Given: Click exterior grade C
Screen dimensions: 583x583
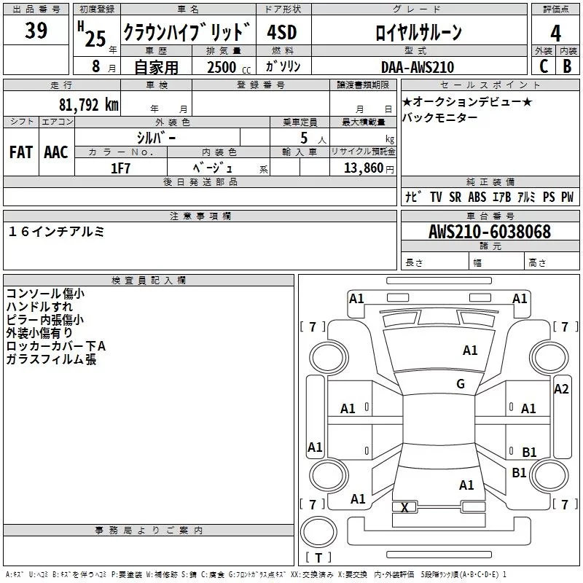Looking at the screenshot, I should [544, 66].
